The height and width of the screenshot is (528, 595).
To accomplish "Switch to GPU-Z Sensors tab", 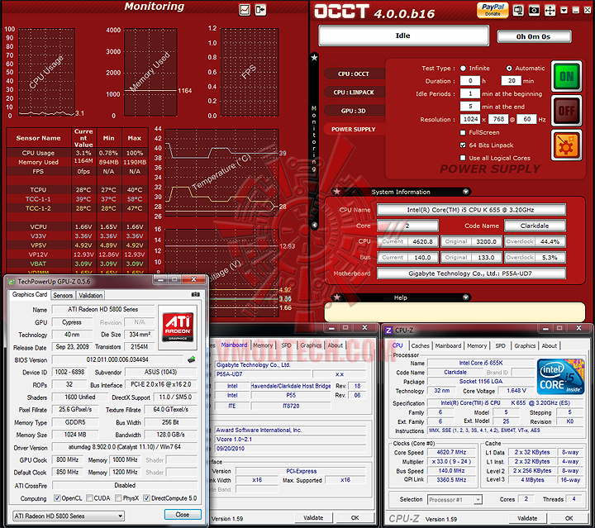I will (63, 295).
